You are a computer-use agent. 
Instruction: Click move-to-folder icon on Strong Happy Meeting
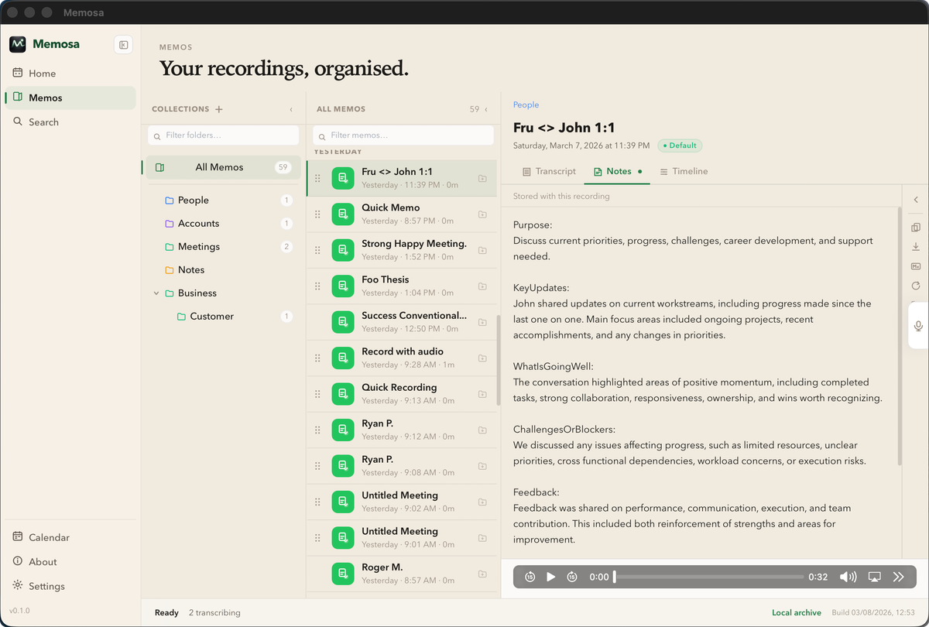pyautogui.click(x=482, y=251)
